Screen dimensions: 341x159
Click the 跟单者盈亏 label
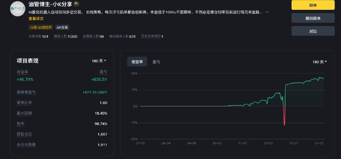(x=26, y=92)
